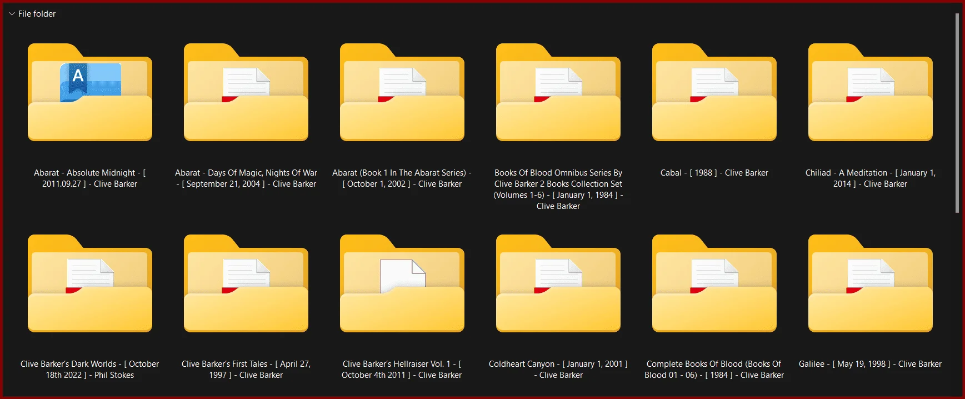Select Complete Books Of Blood name label
965x399 pixels.
[x=714, y=370]
